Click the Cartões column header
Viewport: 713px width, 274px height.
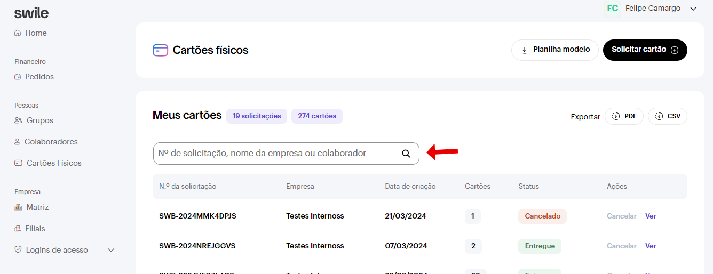[x=478, y=187]
